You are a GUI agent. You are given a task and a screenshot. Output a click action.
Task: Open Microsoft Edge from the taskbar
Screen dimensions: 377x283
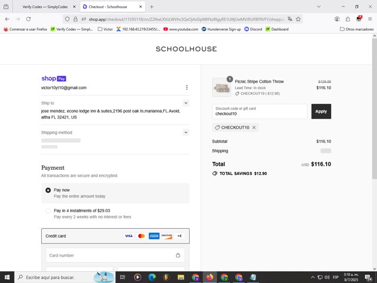tap(152, 277)
